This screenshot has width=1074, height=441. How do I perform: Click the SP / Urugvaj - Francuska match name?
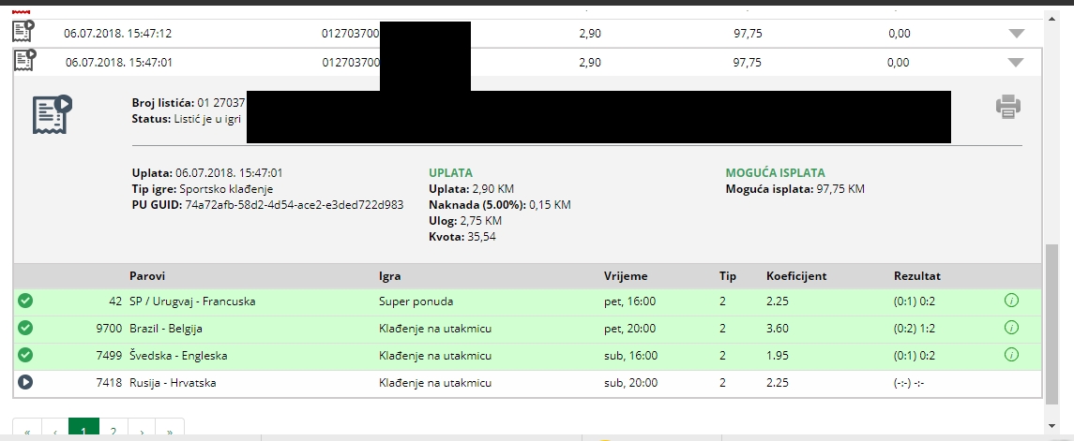(x=192, y=301)
